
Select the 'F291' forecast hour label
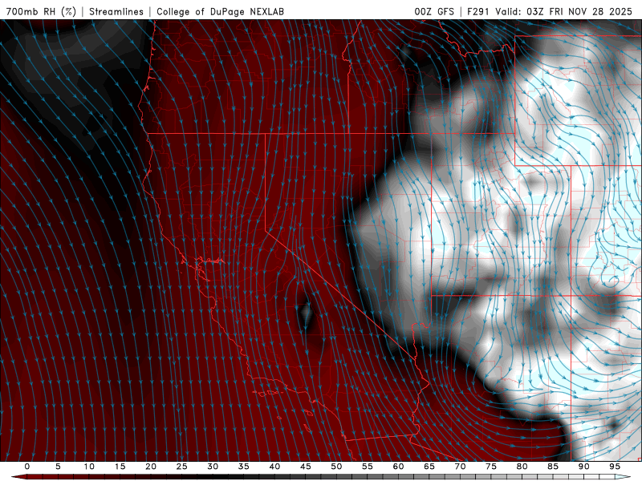coord(478,11)
